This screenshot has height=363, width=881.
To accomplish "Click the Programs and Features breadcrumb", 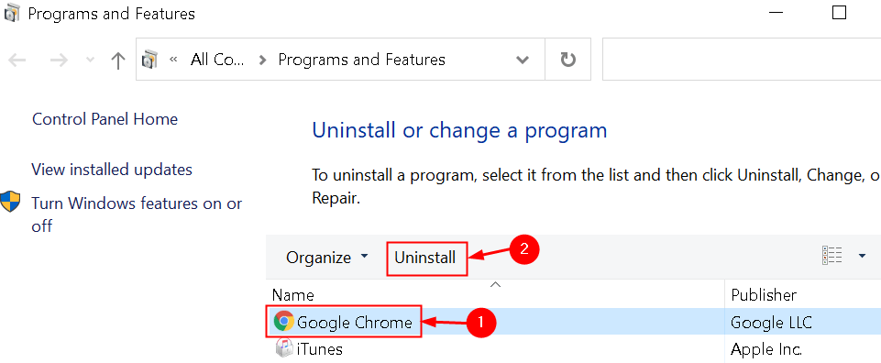I will (x=362, y=60).
